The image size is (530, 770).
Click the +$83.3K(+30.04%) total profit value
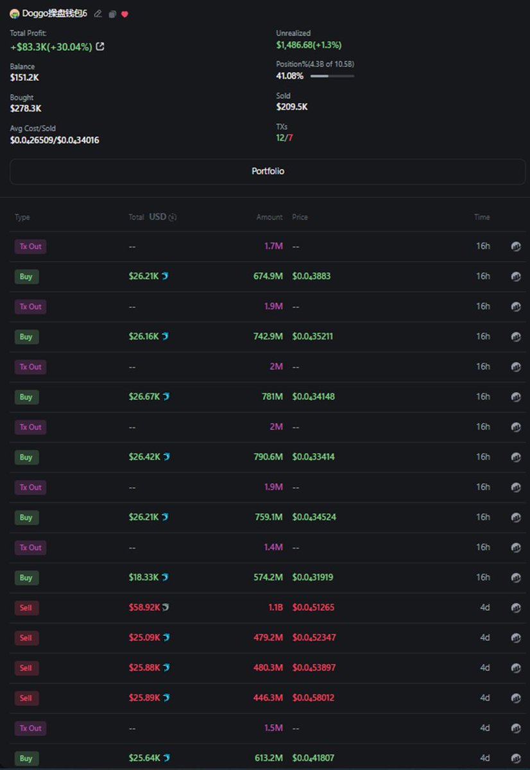coord(51,47)
